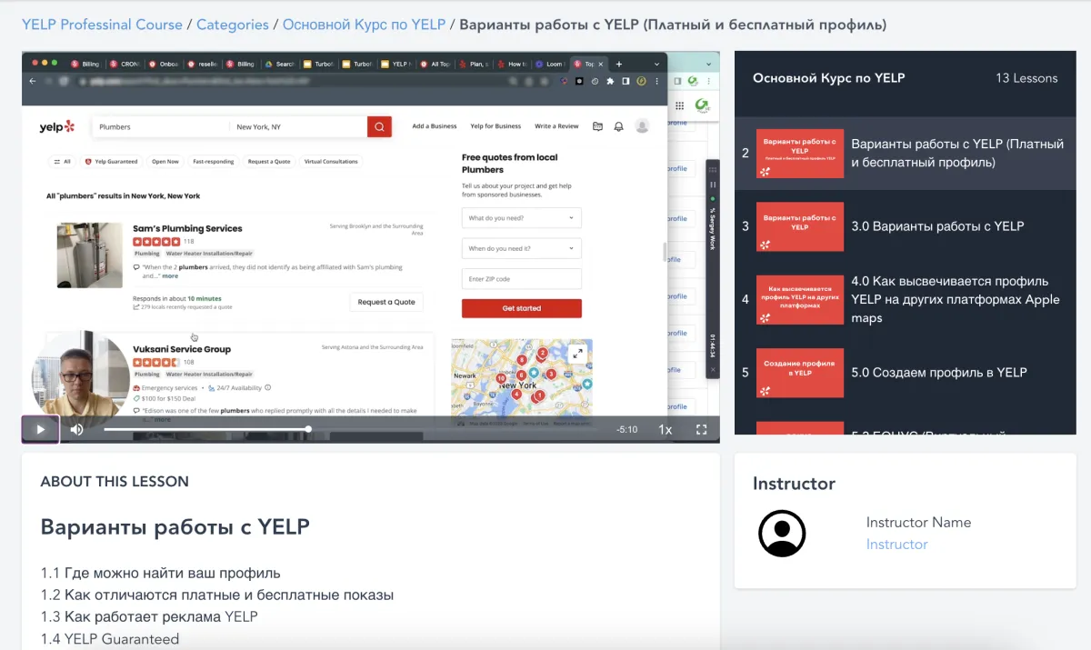Toggle the Request a Quote filter chip
The height and width of the screenshot is (650, 1091).
tap(269, 161)
